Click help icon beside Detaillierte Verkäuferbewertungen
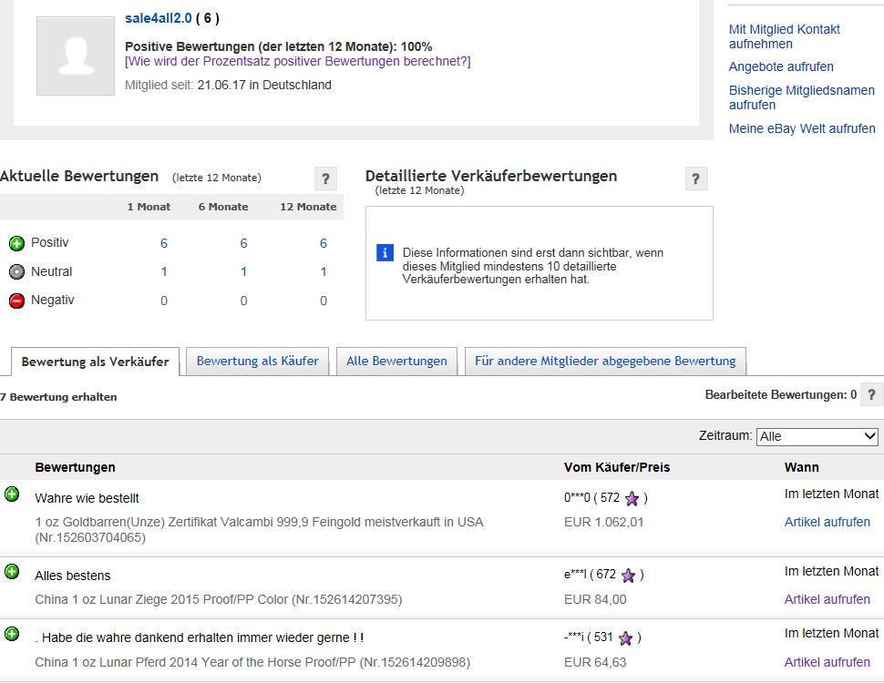The height and width of the screenshot is (683, 884). pos(695,178)
